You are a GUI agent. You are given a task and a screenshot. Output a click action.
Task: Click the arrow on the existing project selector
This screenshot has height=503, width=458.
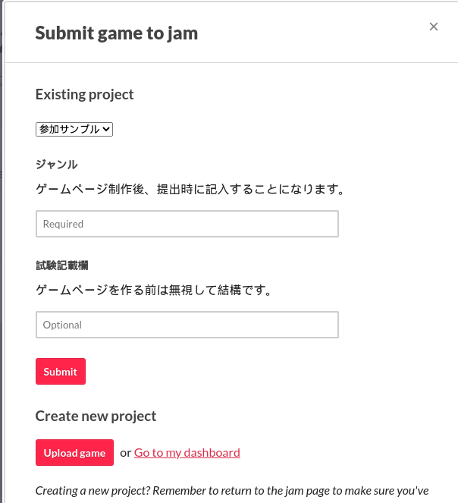pos(106,130)
